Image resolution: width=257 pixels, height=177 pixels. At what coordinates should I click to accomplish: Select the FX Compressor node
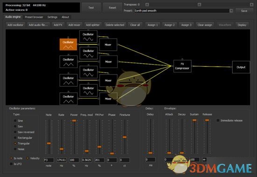(182, 66)
